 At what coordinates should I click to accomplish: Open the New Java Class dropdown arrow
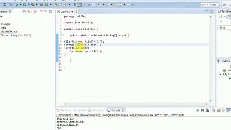51,5
